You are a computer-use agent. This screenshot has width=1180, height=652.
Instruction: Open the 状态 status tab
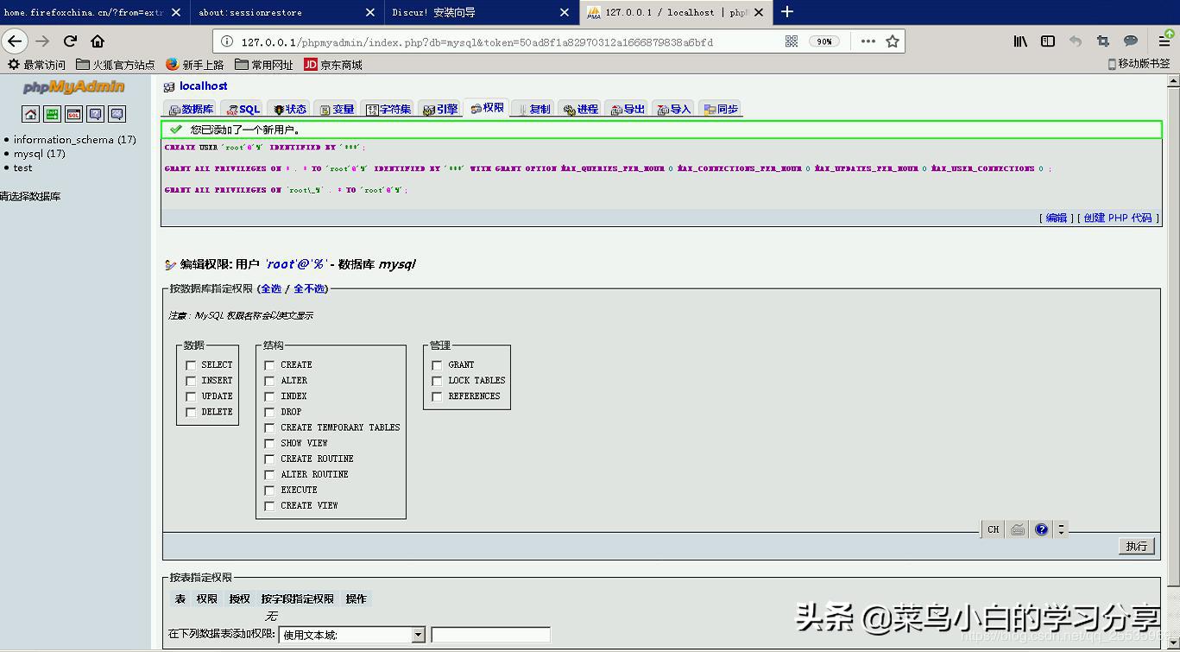[289, 109]
